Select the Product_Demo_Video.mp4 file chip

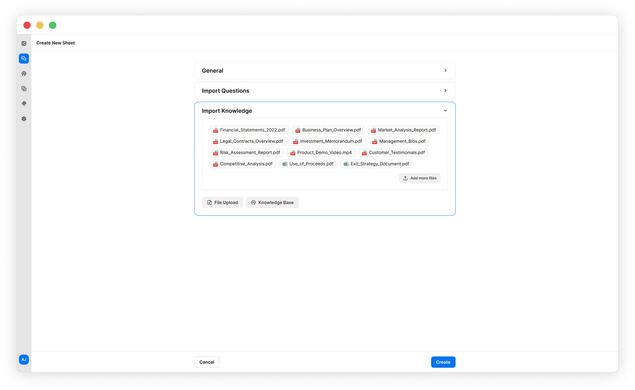click(321, 152)
